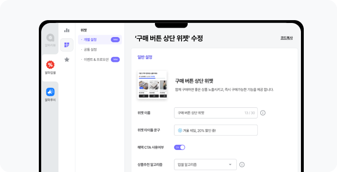The image size is (337, 172).
Task: Open the 알파리뷰 app icon
Action: pos(50,37)
